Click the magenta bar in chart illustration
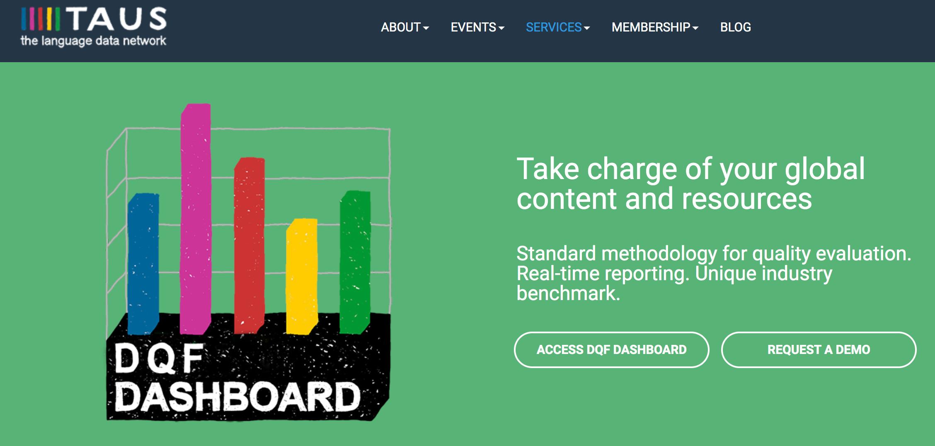935x446 pixels. pos(196,219)
